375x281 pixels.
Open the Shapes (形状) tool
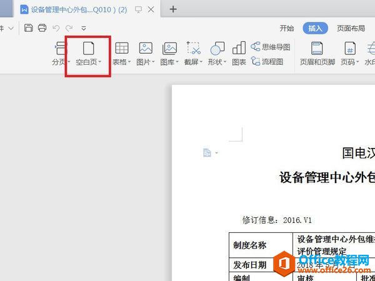click(217, 49)
